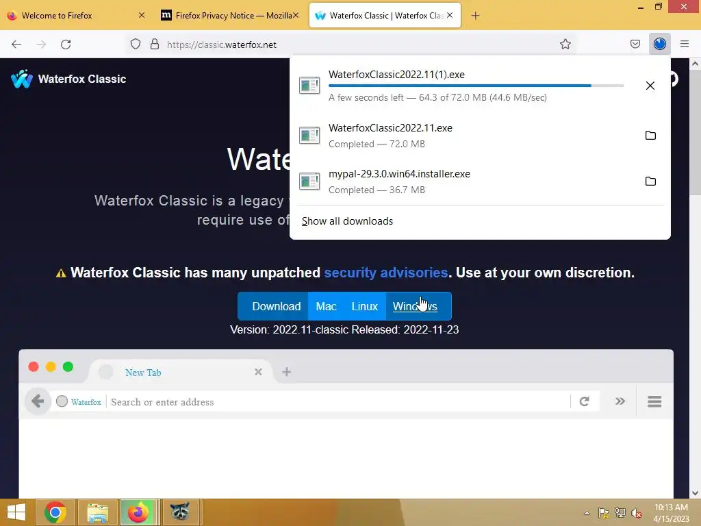
Task: Show WaterfoxClassic2022.11.exe in its folder
Action: click(650, 136)
